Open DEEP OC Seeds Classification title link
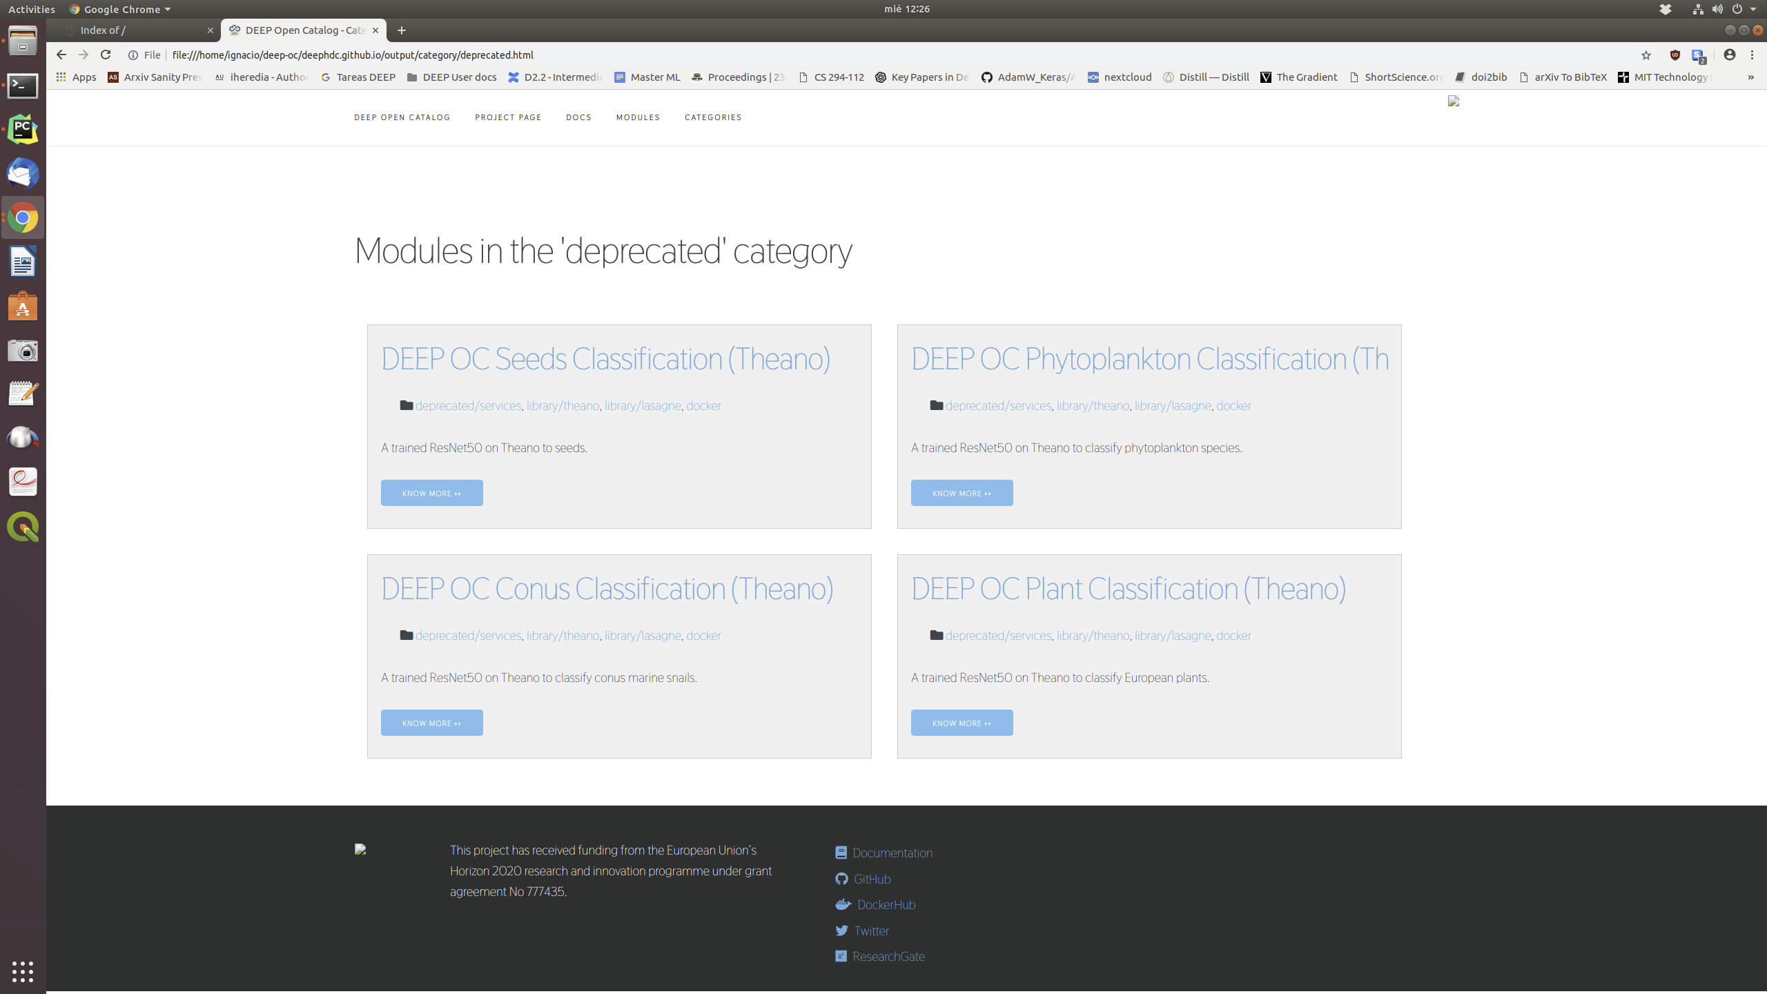 pyautogui.click(x=605, y=359)
